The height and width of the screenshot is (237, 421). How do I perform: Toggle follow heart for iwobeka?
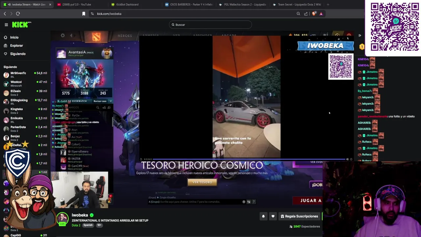273,216
